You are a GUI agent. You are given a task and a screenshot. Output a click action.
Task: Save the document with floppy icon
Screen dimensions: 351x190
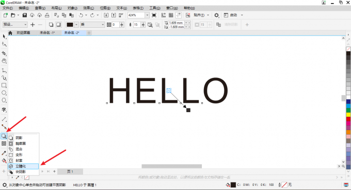pos(25,15)
